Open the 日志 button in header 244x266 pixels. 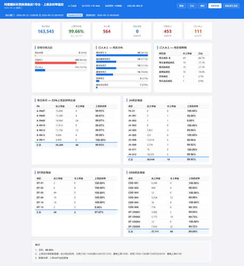pyautogui.click(x=192, y=6)
